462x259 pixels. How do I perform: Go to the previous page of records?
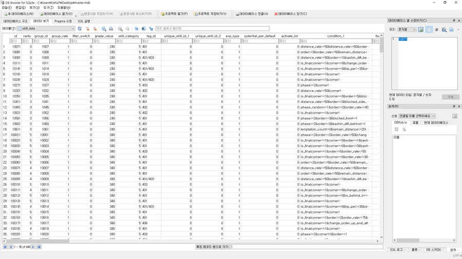11,247
